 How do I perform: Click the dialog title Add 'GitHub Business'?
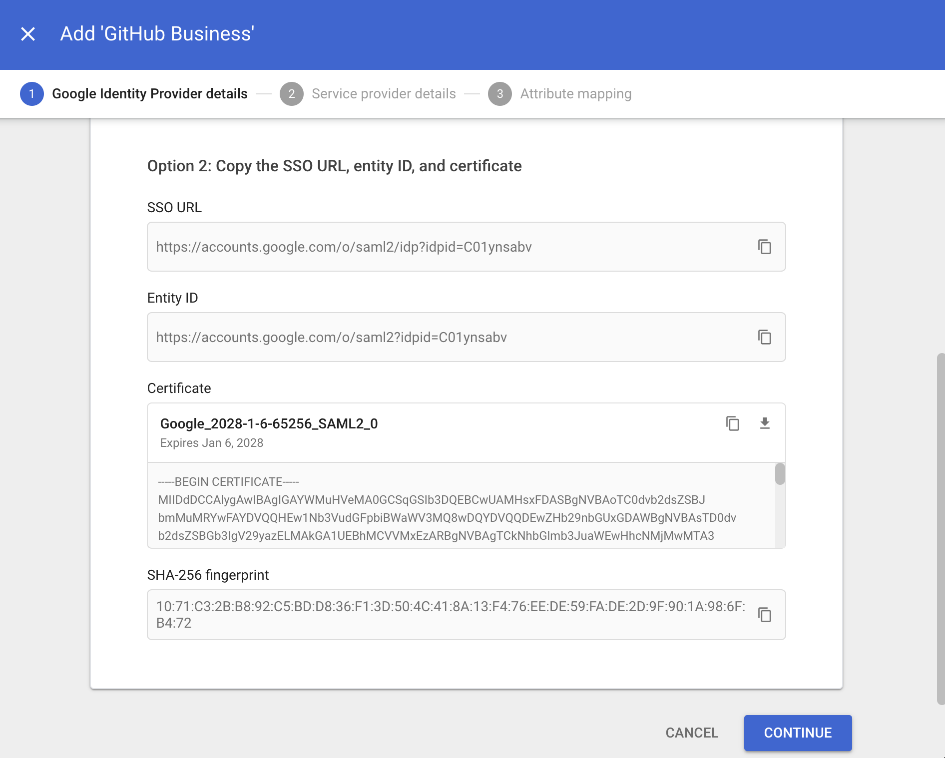click(x=157, y=34)
